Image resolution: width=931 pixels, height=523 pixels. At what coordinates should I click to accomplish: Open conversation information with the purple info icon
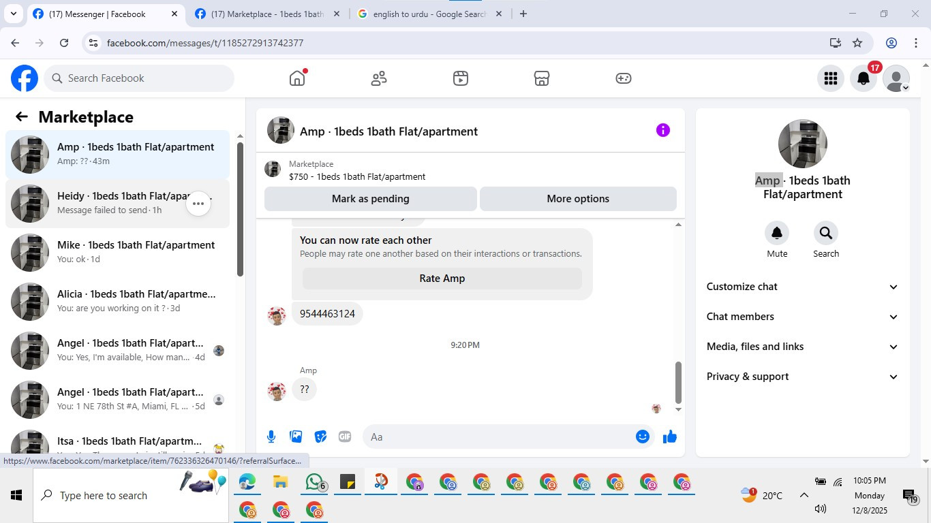[663, 130]
